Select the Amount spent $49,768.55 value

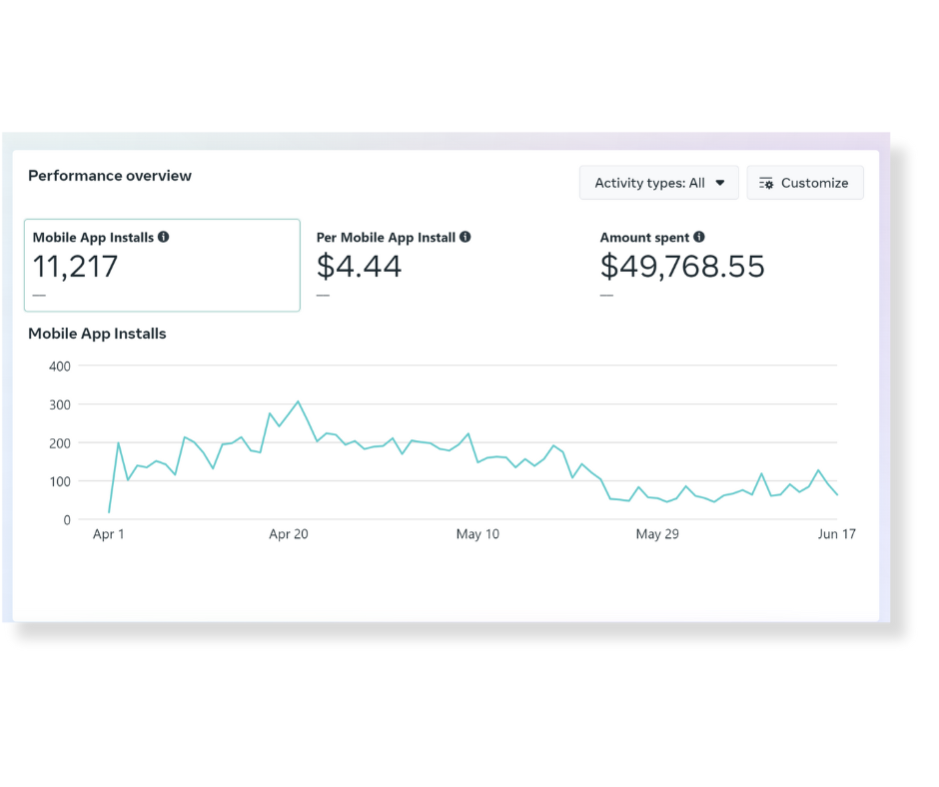pos(682,267)
